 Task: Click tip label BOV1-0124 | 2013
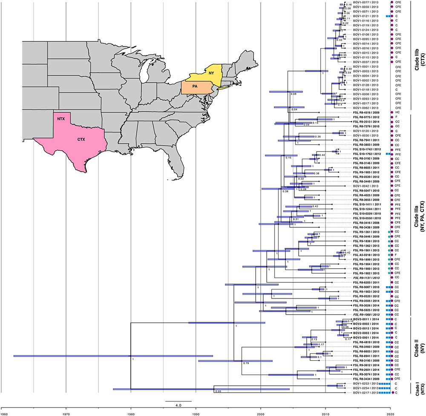point(366,30)
